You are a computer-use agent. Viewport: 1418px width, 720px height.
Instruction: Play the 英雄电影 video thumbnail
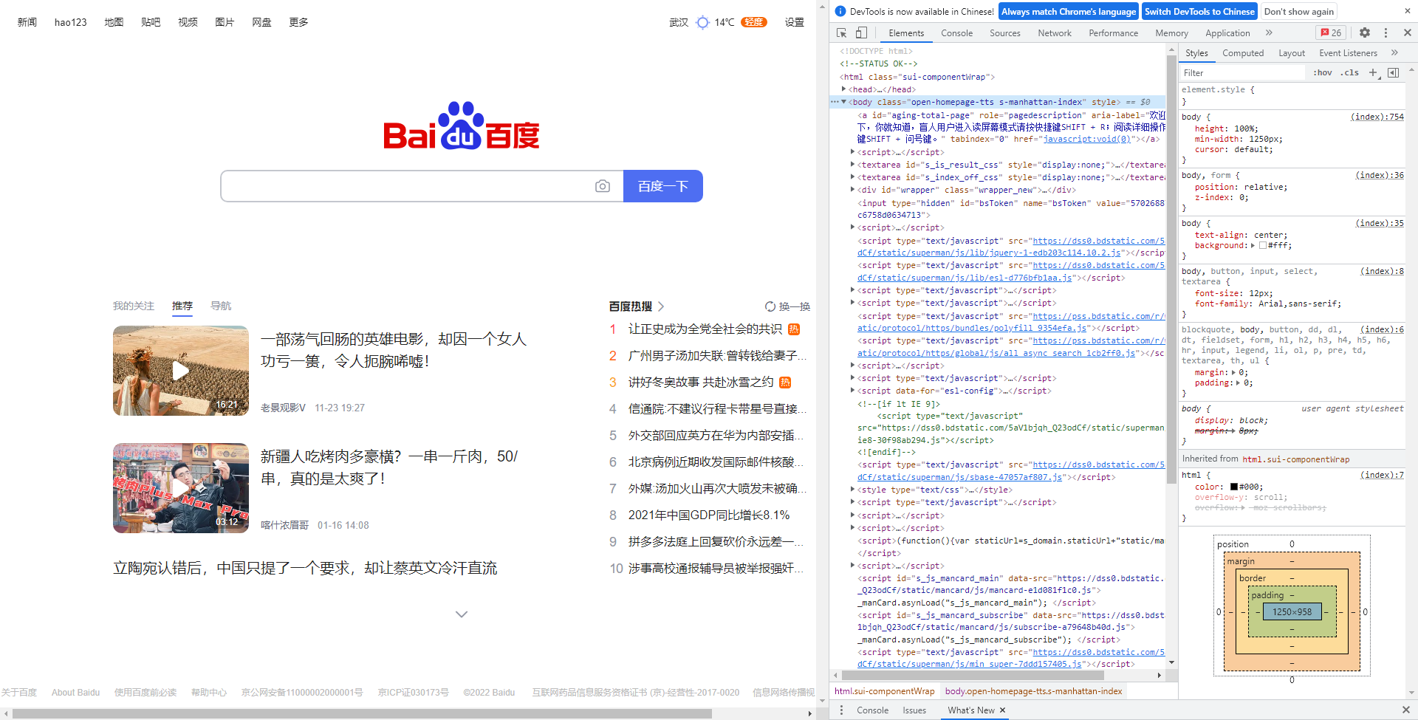[x=181, y=371]
